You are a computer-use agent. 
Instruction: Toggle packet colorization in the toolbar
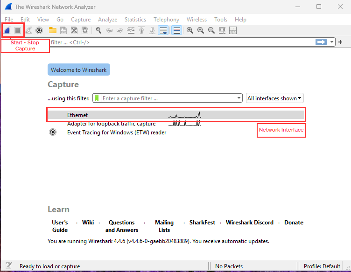(176, 30)
